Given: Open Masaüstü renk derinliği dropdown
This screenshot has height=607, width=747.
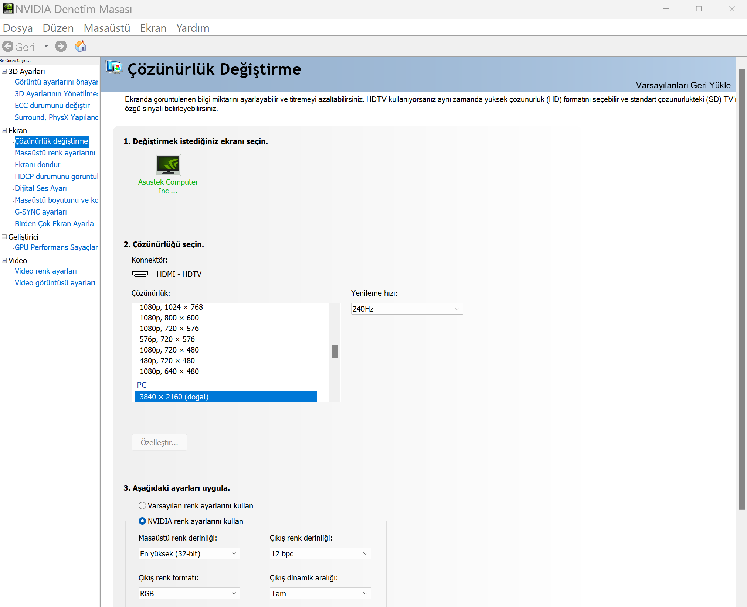Looking at the screenshot, I should coord(189,553).
